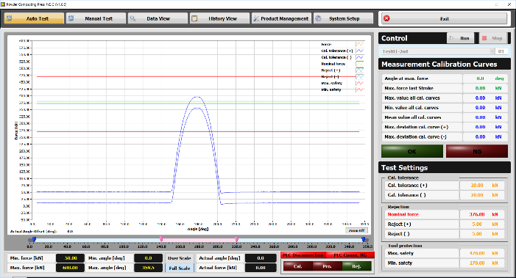Click Reject (-) legend line icon

[x=360, y=77]
